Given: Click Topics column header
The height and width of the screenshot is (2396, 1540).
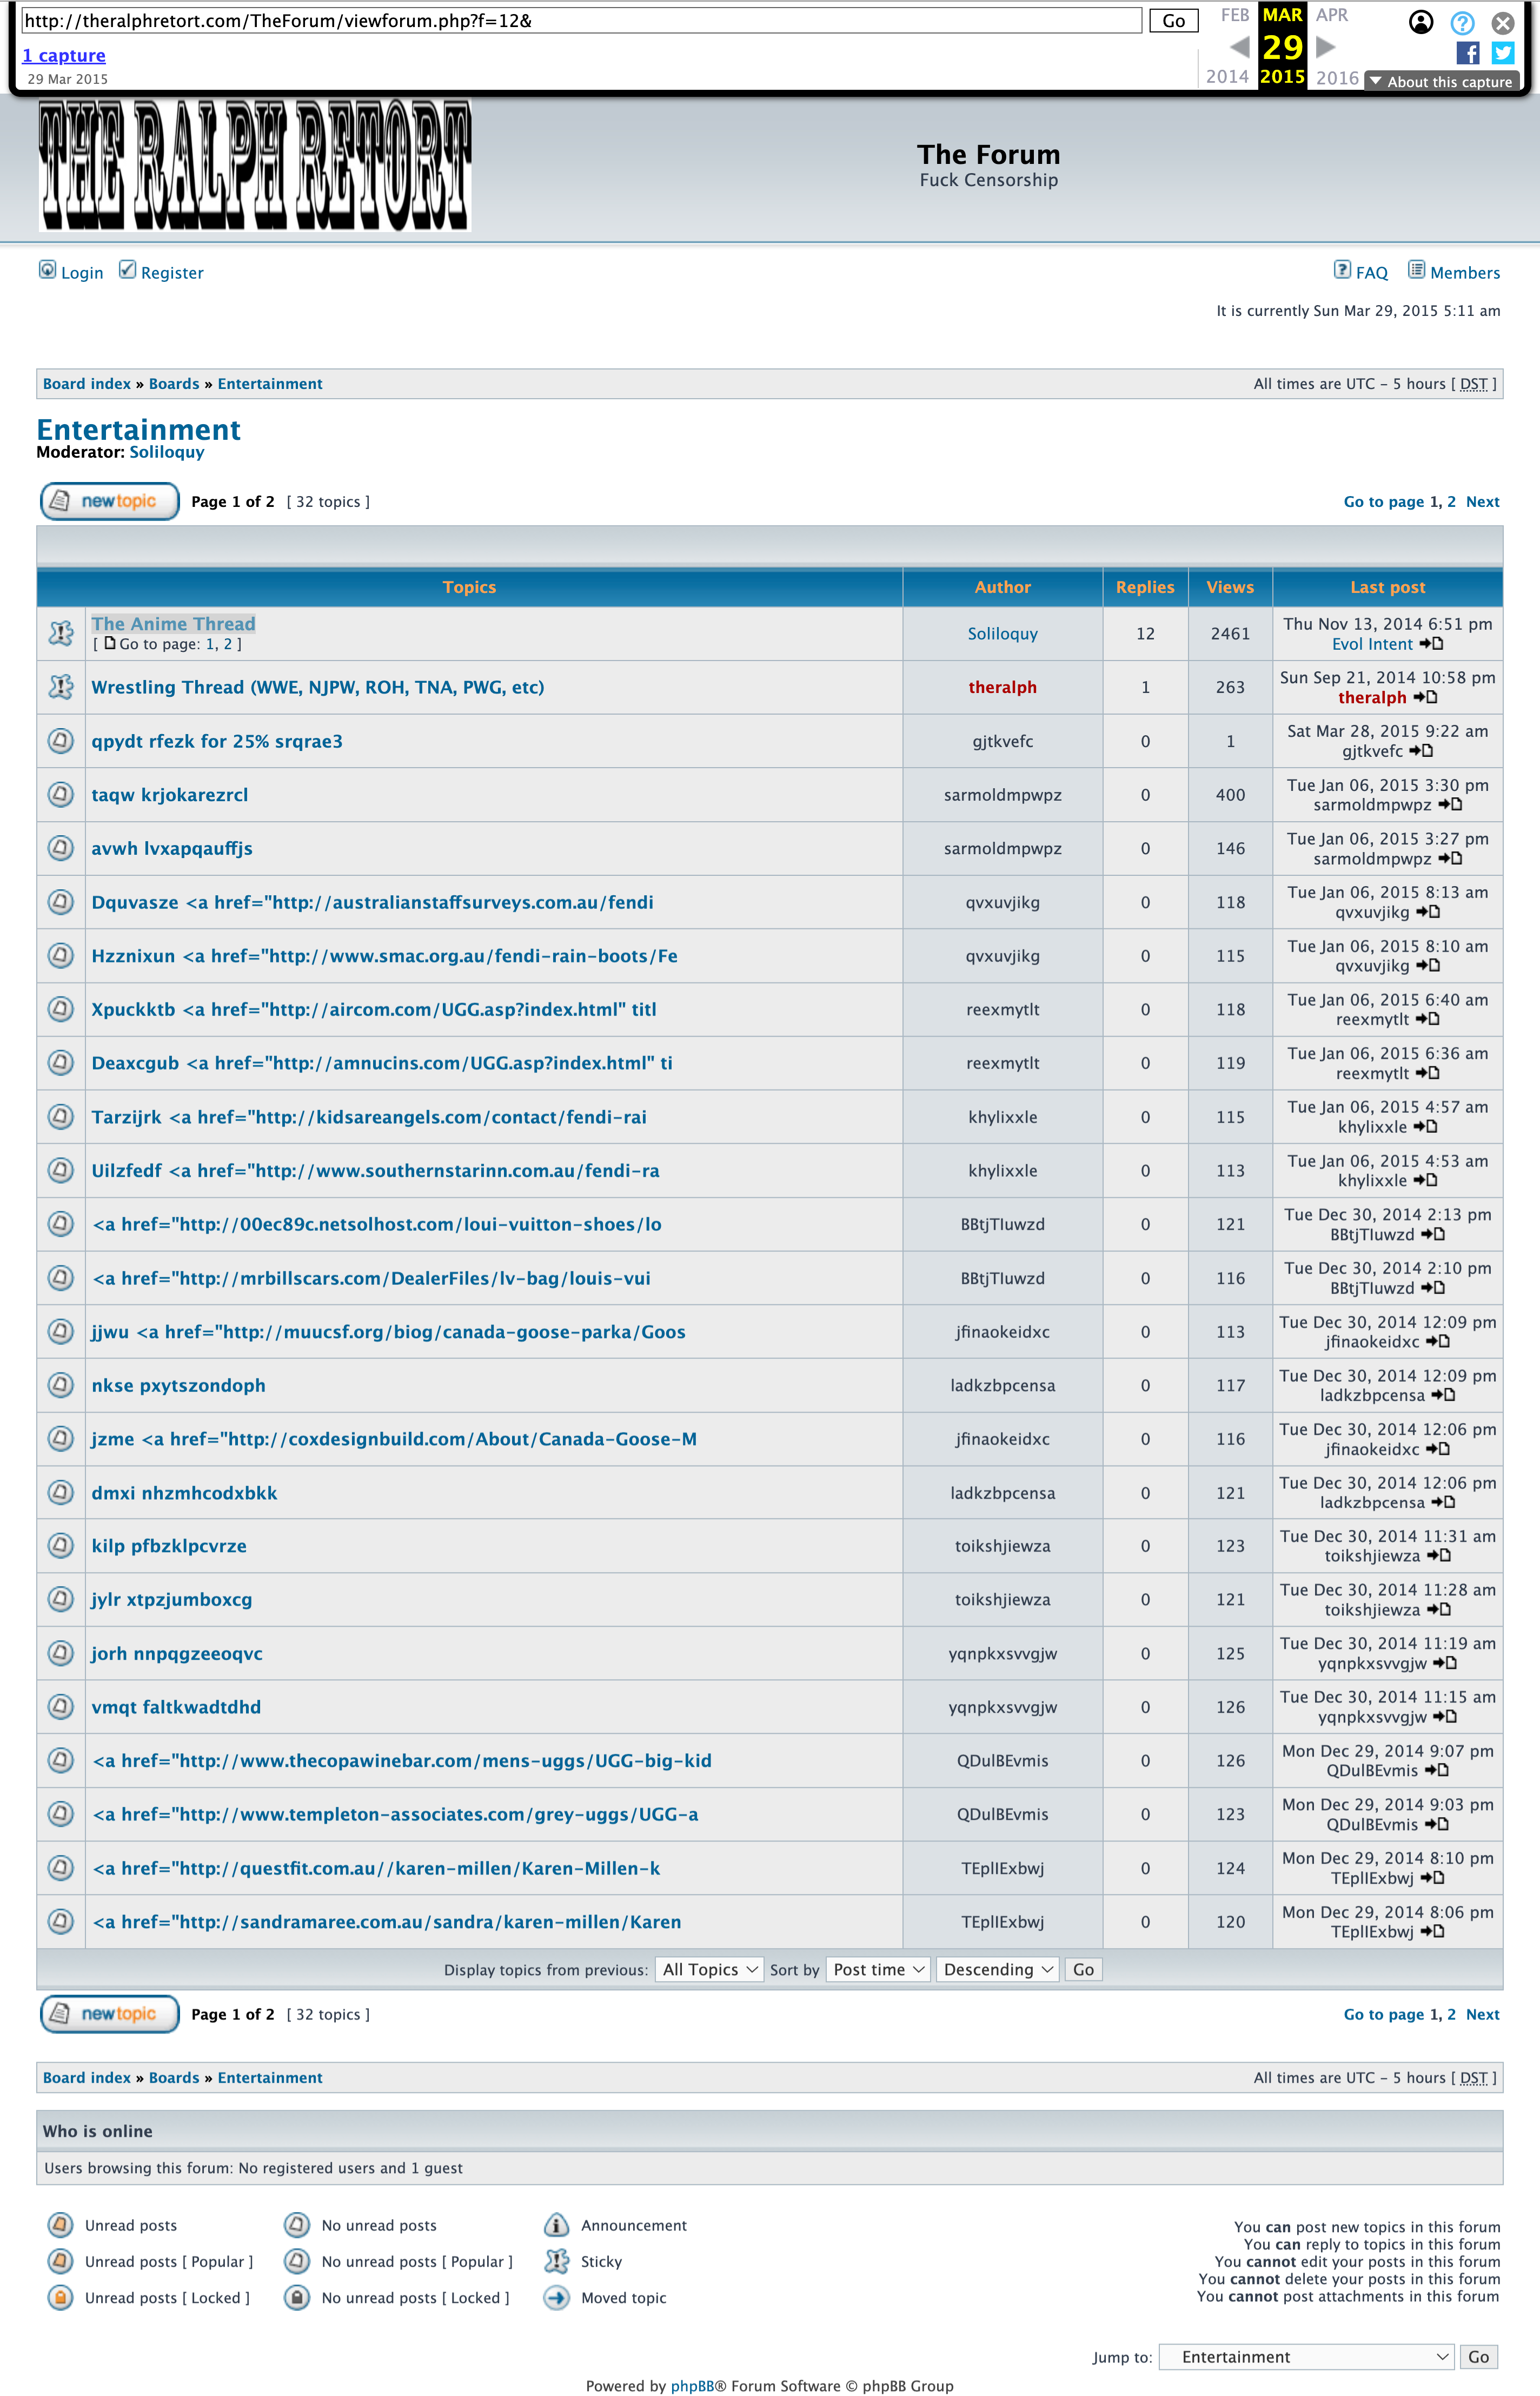Looking at the screenshot, I should click(469, 588).
